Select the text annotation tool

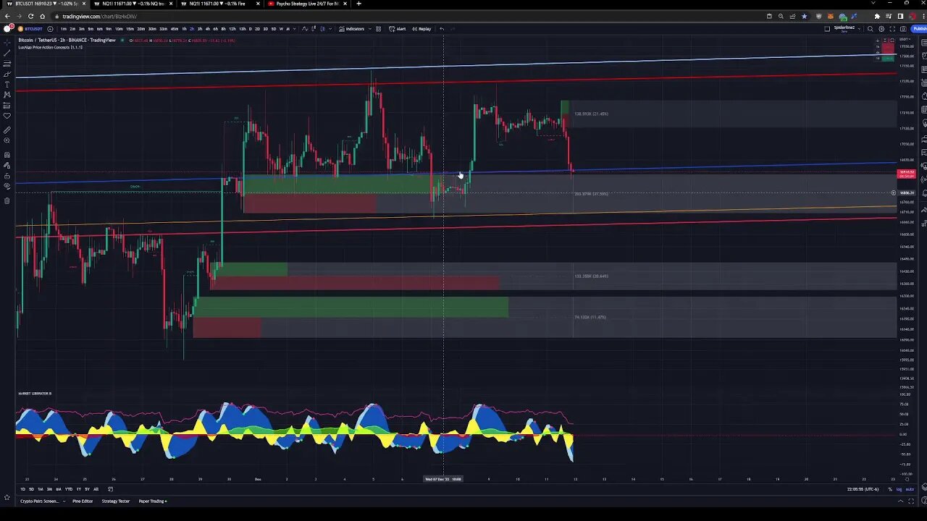pos(7,85)
